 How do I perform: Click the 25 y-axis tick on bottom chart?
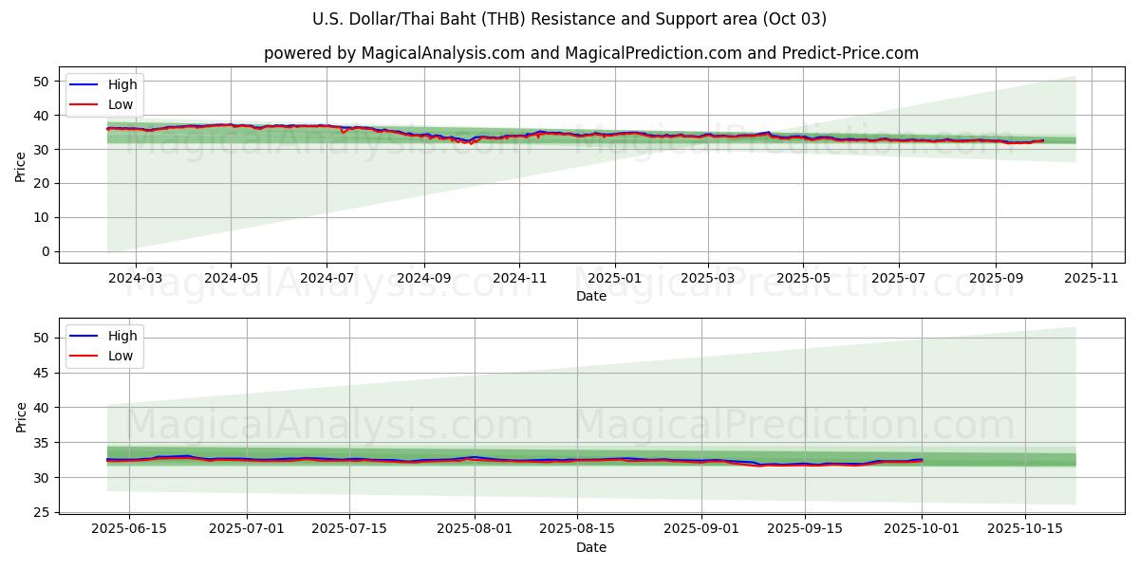(x=40, y=513)
